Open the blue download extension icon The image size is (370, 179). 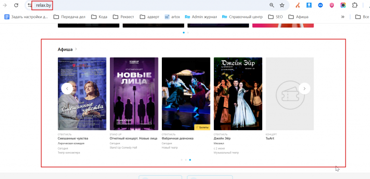pyautogui.click(x=309, y=5)
